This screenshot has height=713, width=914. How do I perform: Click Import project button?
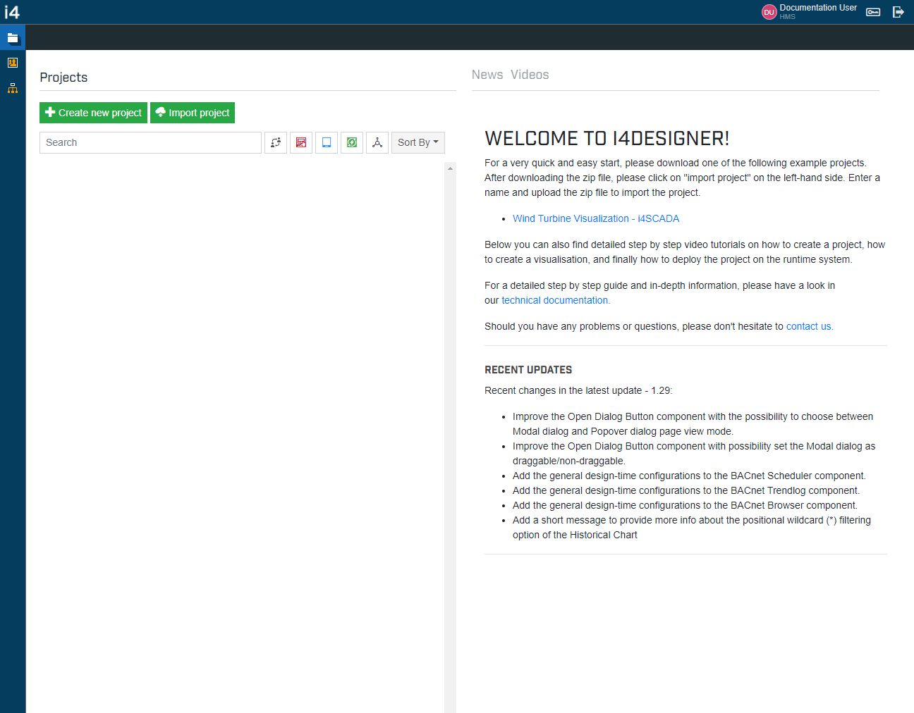[193, 113]
